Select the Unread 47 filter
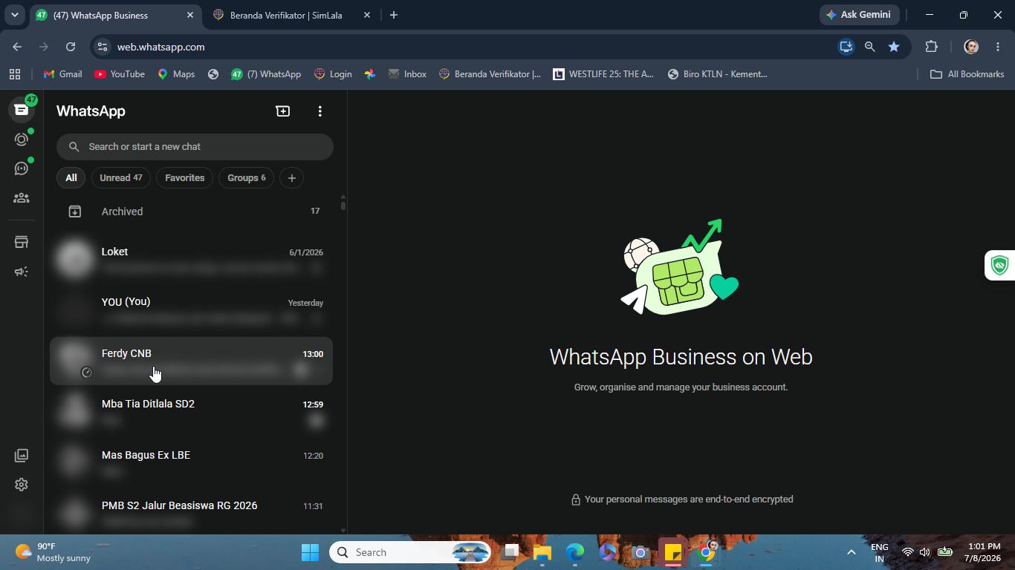This screenshot has height=570, width=1015. click(121, 178)
